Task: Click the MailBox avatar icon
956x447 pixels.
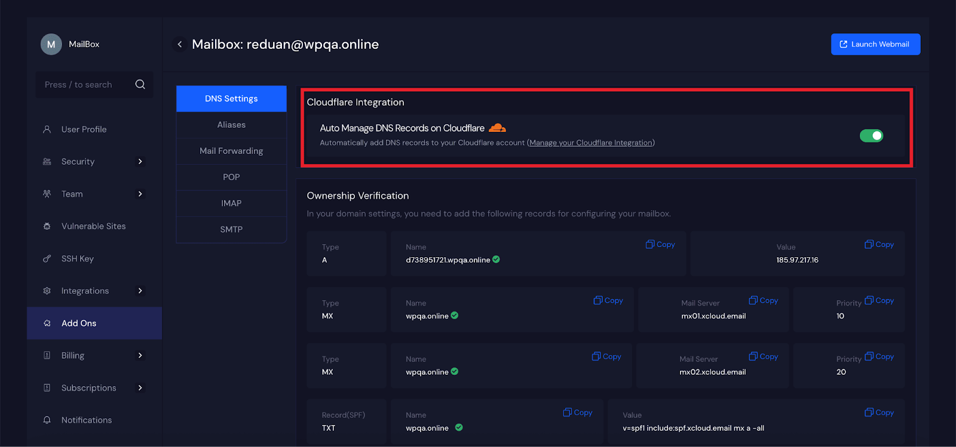Action: pyautogui.click(x=51, y=44)
